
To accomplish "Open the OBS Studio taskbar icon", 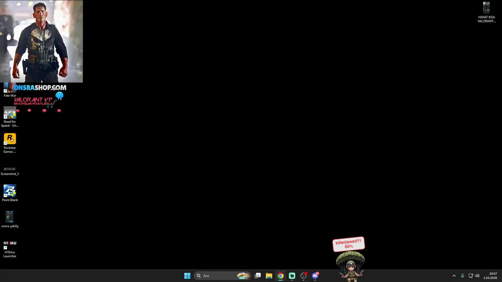I will pos(304,276).
